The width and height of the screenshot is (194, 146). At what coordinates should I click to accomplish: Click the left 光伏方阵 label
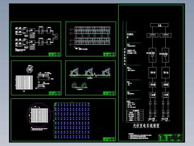click(x=152, y=119)
